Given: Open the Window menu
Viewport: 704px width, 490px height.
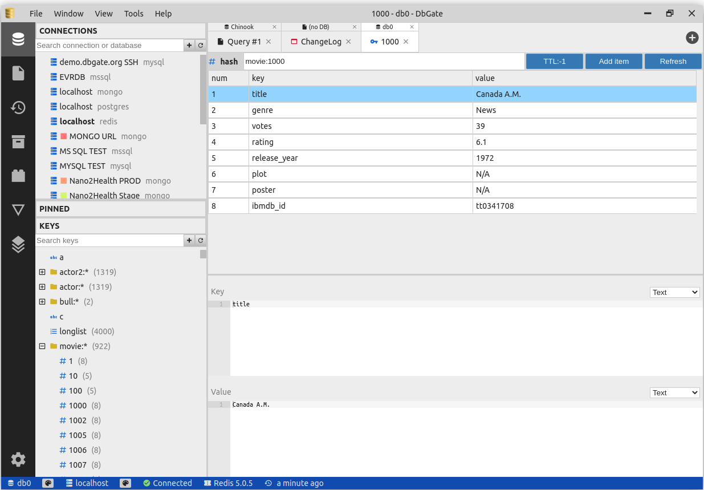Looking at the screenshot, I should click(x=69, y=13).
